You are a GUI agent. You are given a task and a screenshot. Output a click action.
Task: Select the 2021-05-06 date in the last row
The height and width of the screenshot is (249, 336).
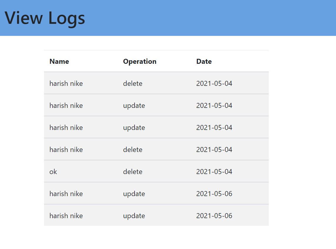(214, 216)
